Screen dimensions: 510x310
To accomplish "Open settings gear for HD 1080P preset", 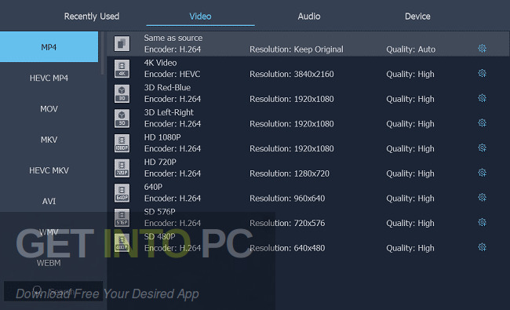I will point(482,148).
